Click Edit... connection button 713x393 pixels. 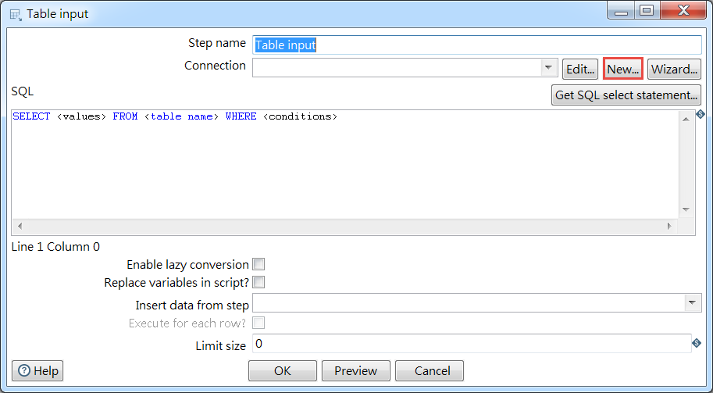580,69
